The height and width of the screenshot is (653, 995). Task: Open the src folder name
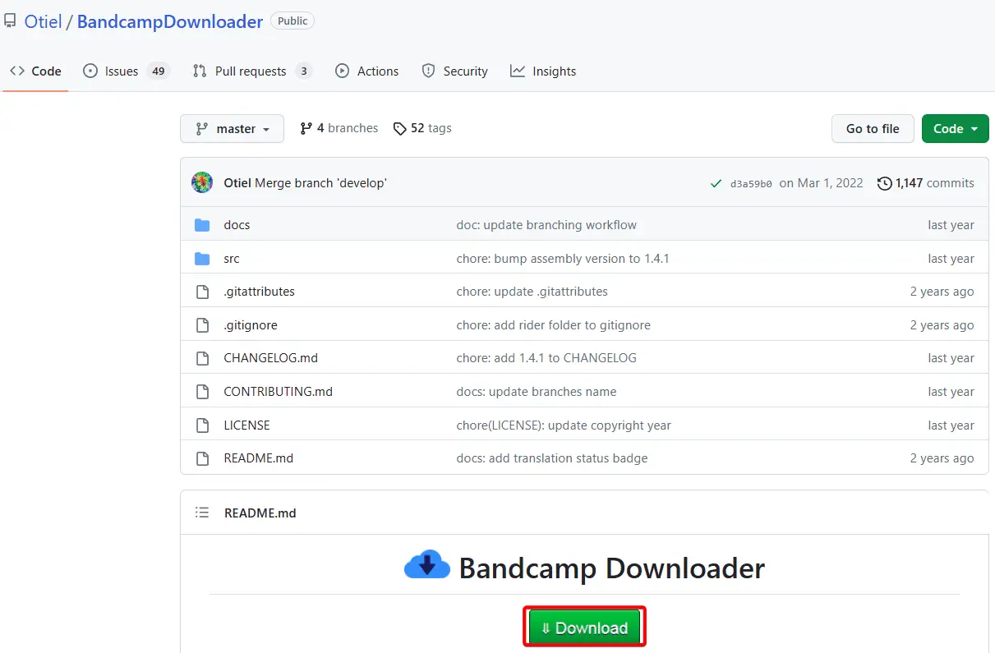click(x=232, y=259)
